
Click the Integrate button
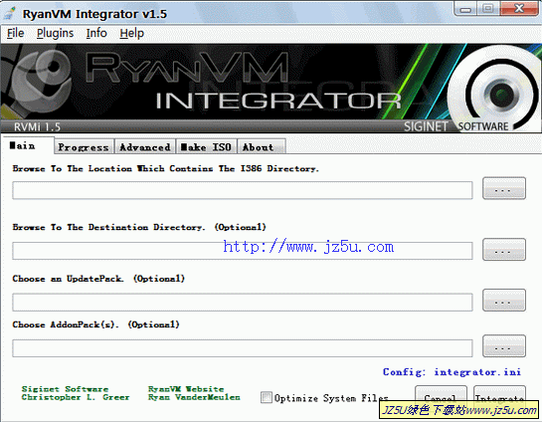coord(499,396)
